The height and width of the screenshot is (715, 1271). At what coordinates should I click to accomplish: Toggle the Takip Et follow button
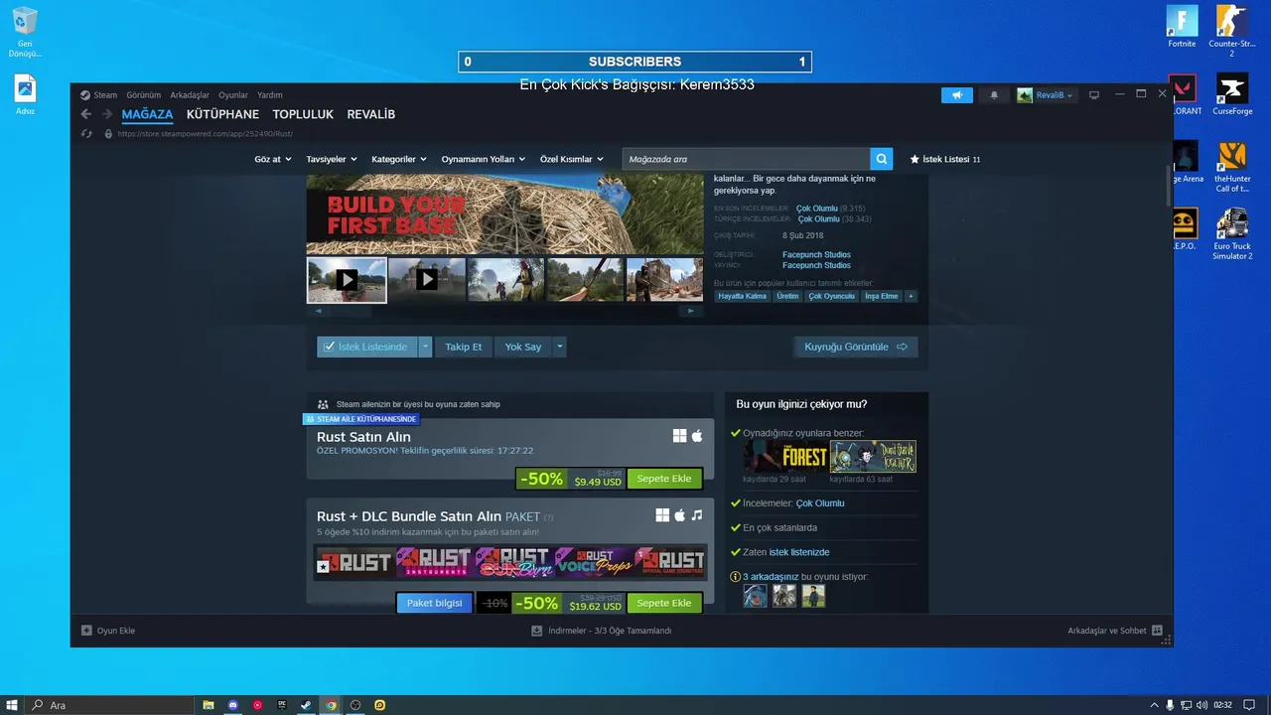click(x=463, y=347)
